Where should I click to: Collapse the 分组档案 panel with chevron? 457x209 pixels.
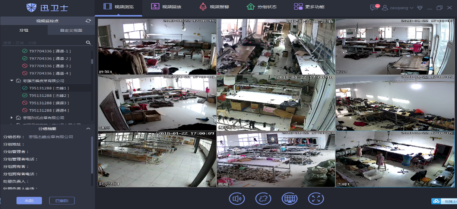click(88, 129)
